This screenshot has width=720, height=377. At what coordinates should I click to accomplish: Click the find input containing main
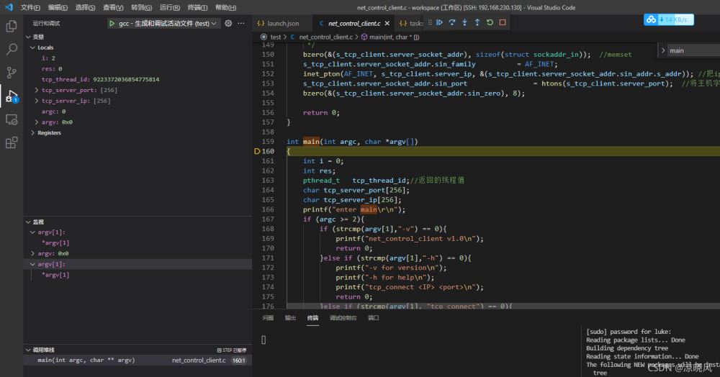point(694,50)
